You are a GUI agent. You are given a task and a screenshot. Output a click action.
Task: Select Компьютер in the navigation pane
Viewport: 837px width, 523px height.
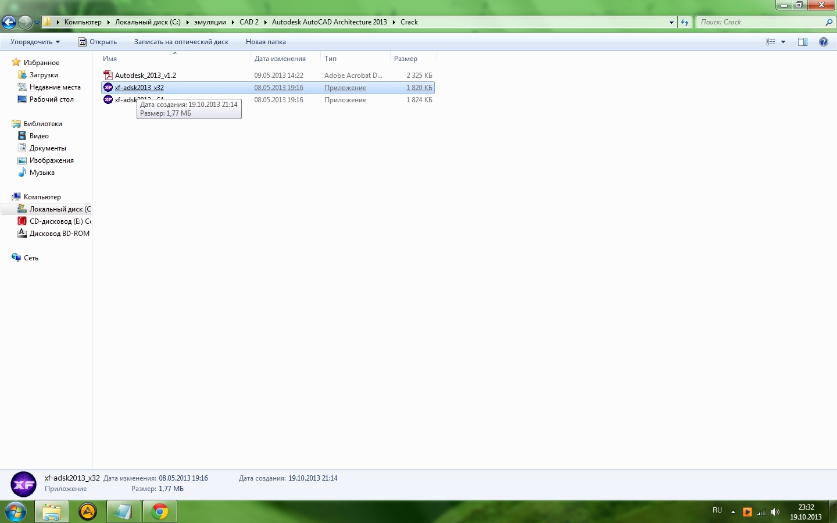click(x=42, y=197)
